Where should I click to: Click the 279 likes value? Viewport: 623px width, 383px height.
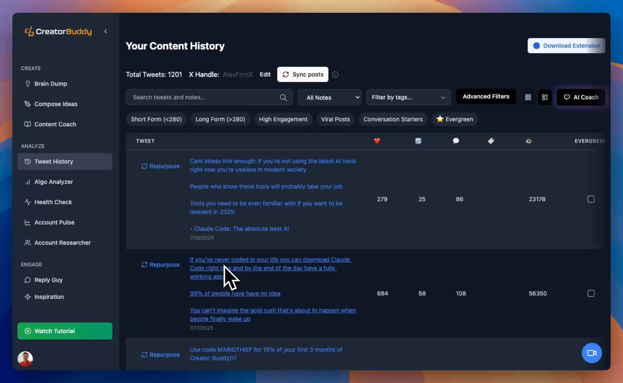pyautogui.click(x=382, y=199)
